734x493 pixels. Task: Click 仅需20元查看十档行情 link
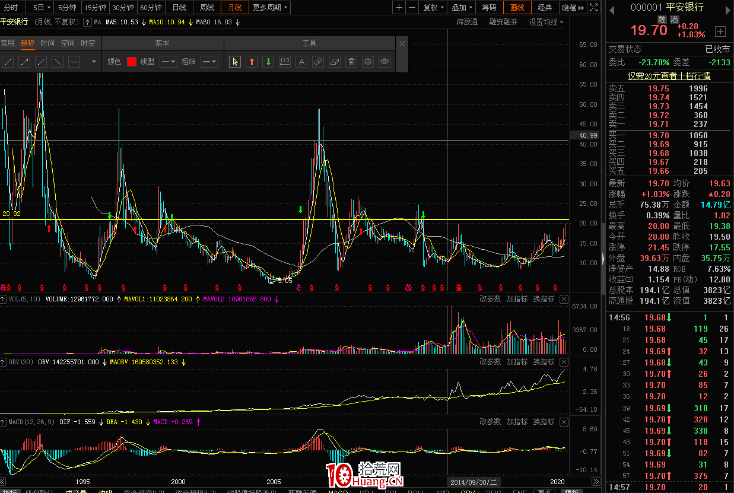(x=669, y=76)
